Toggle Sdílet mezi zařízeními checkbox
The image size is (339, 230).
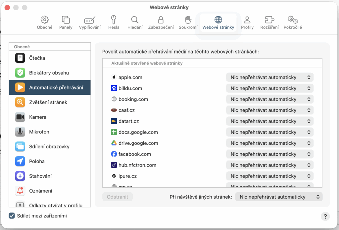tap(12, 216)
